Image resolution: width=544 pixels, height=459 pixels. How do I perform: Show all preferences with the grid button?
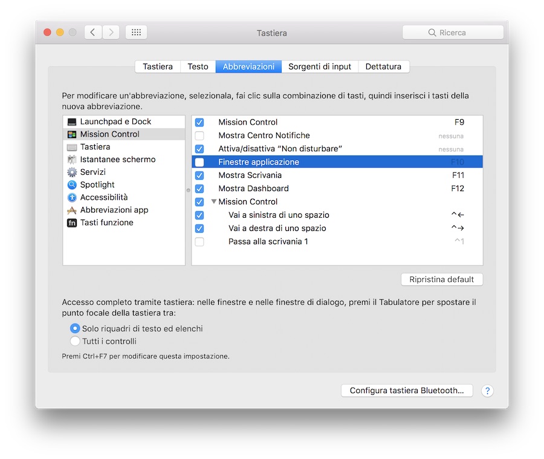point(137,32)
